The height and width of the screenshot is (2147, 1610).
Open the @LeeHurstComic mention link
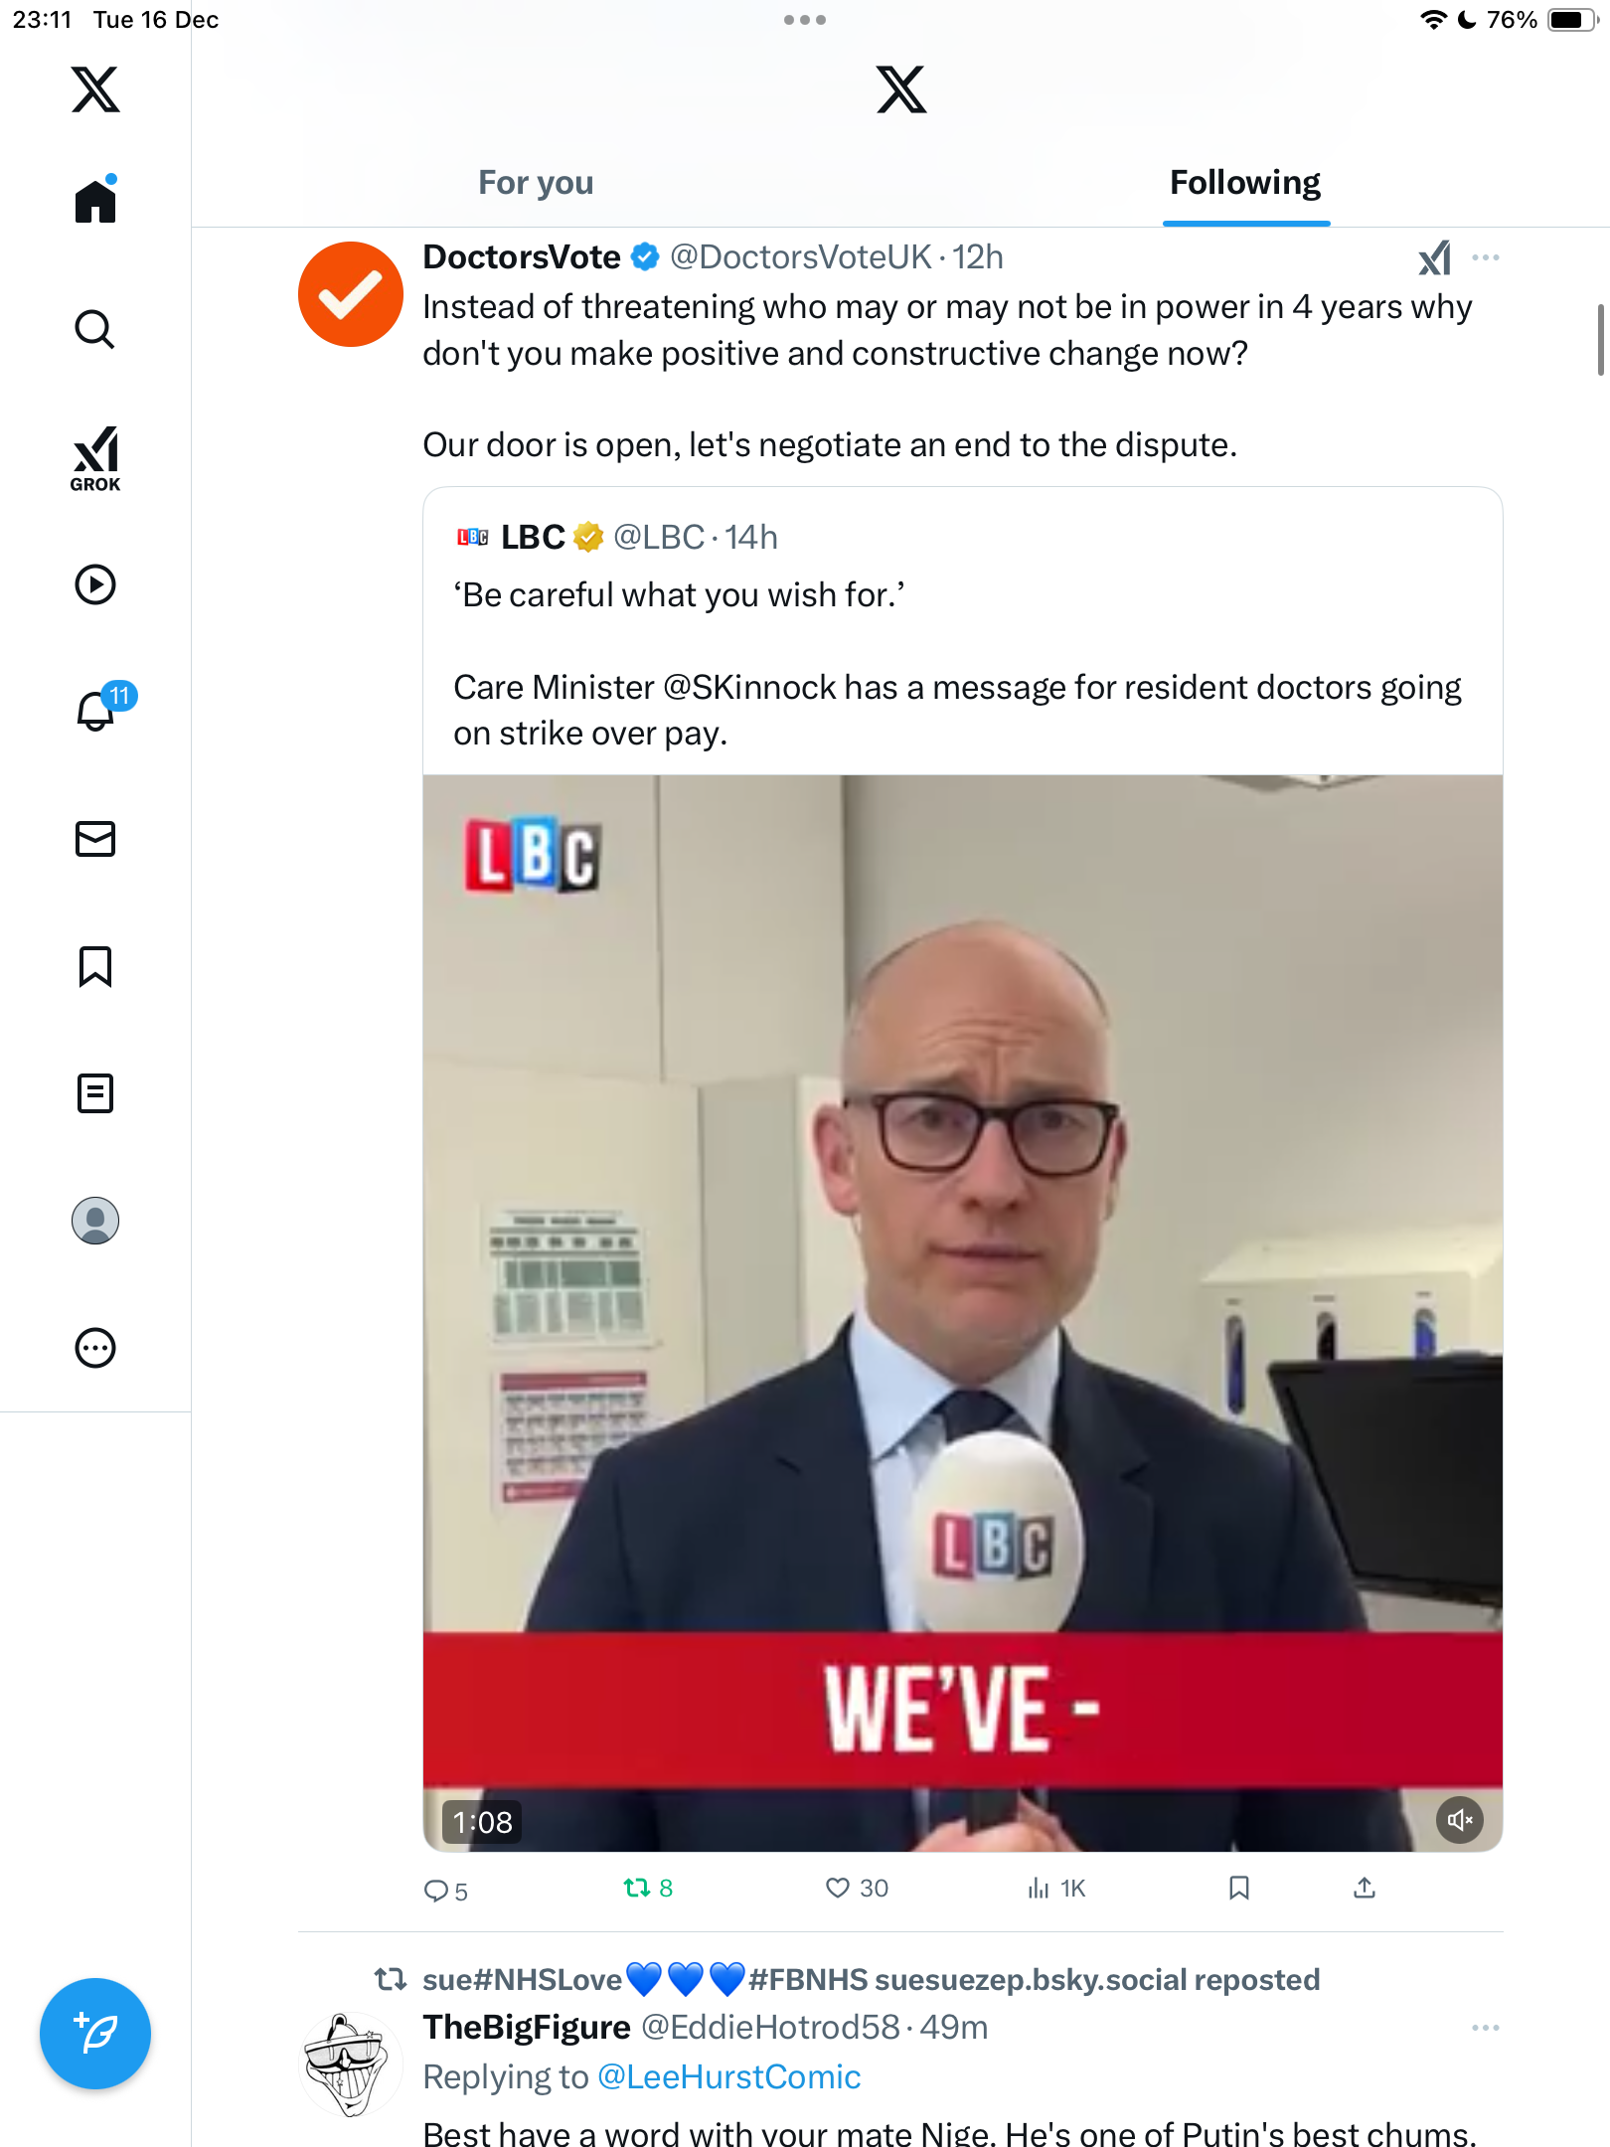click(x=729, y=2076)
